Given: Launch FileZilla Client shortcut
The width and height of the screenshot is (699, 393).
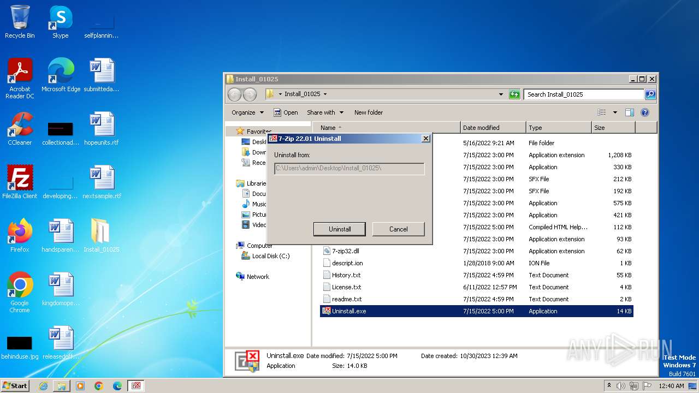Looking at the screenshot, I should [20, 182].
